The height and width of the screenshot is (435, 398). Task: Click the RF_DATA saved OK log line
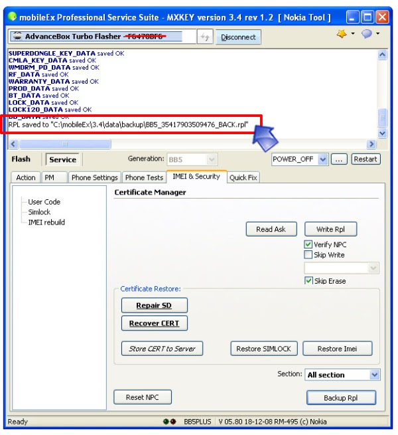[x=38, y=74]
